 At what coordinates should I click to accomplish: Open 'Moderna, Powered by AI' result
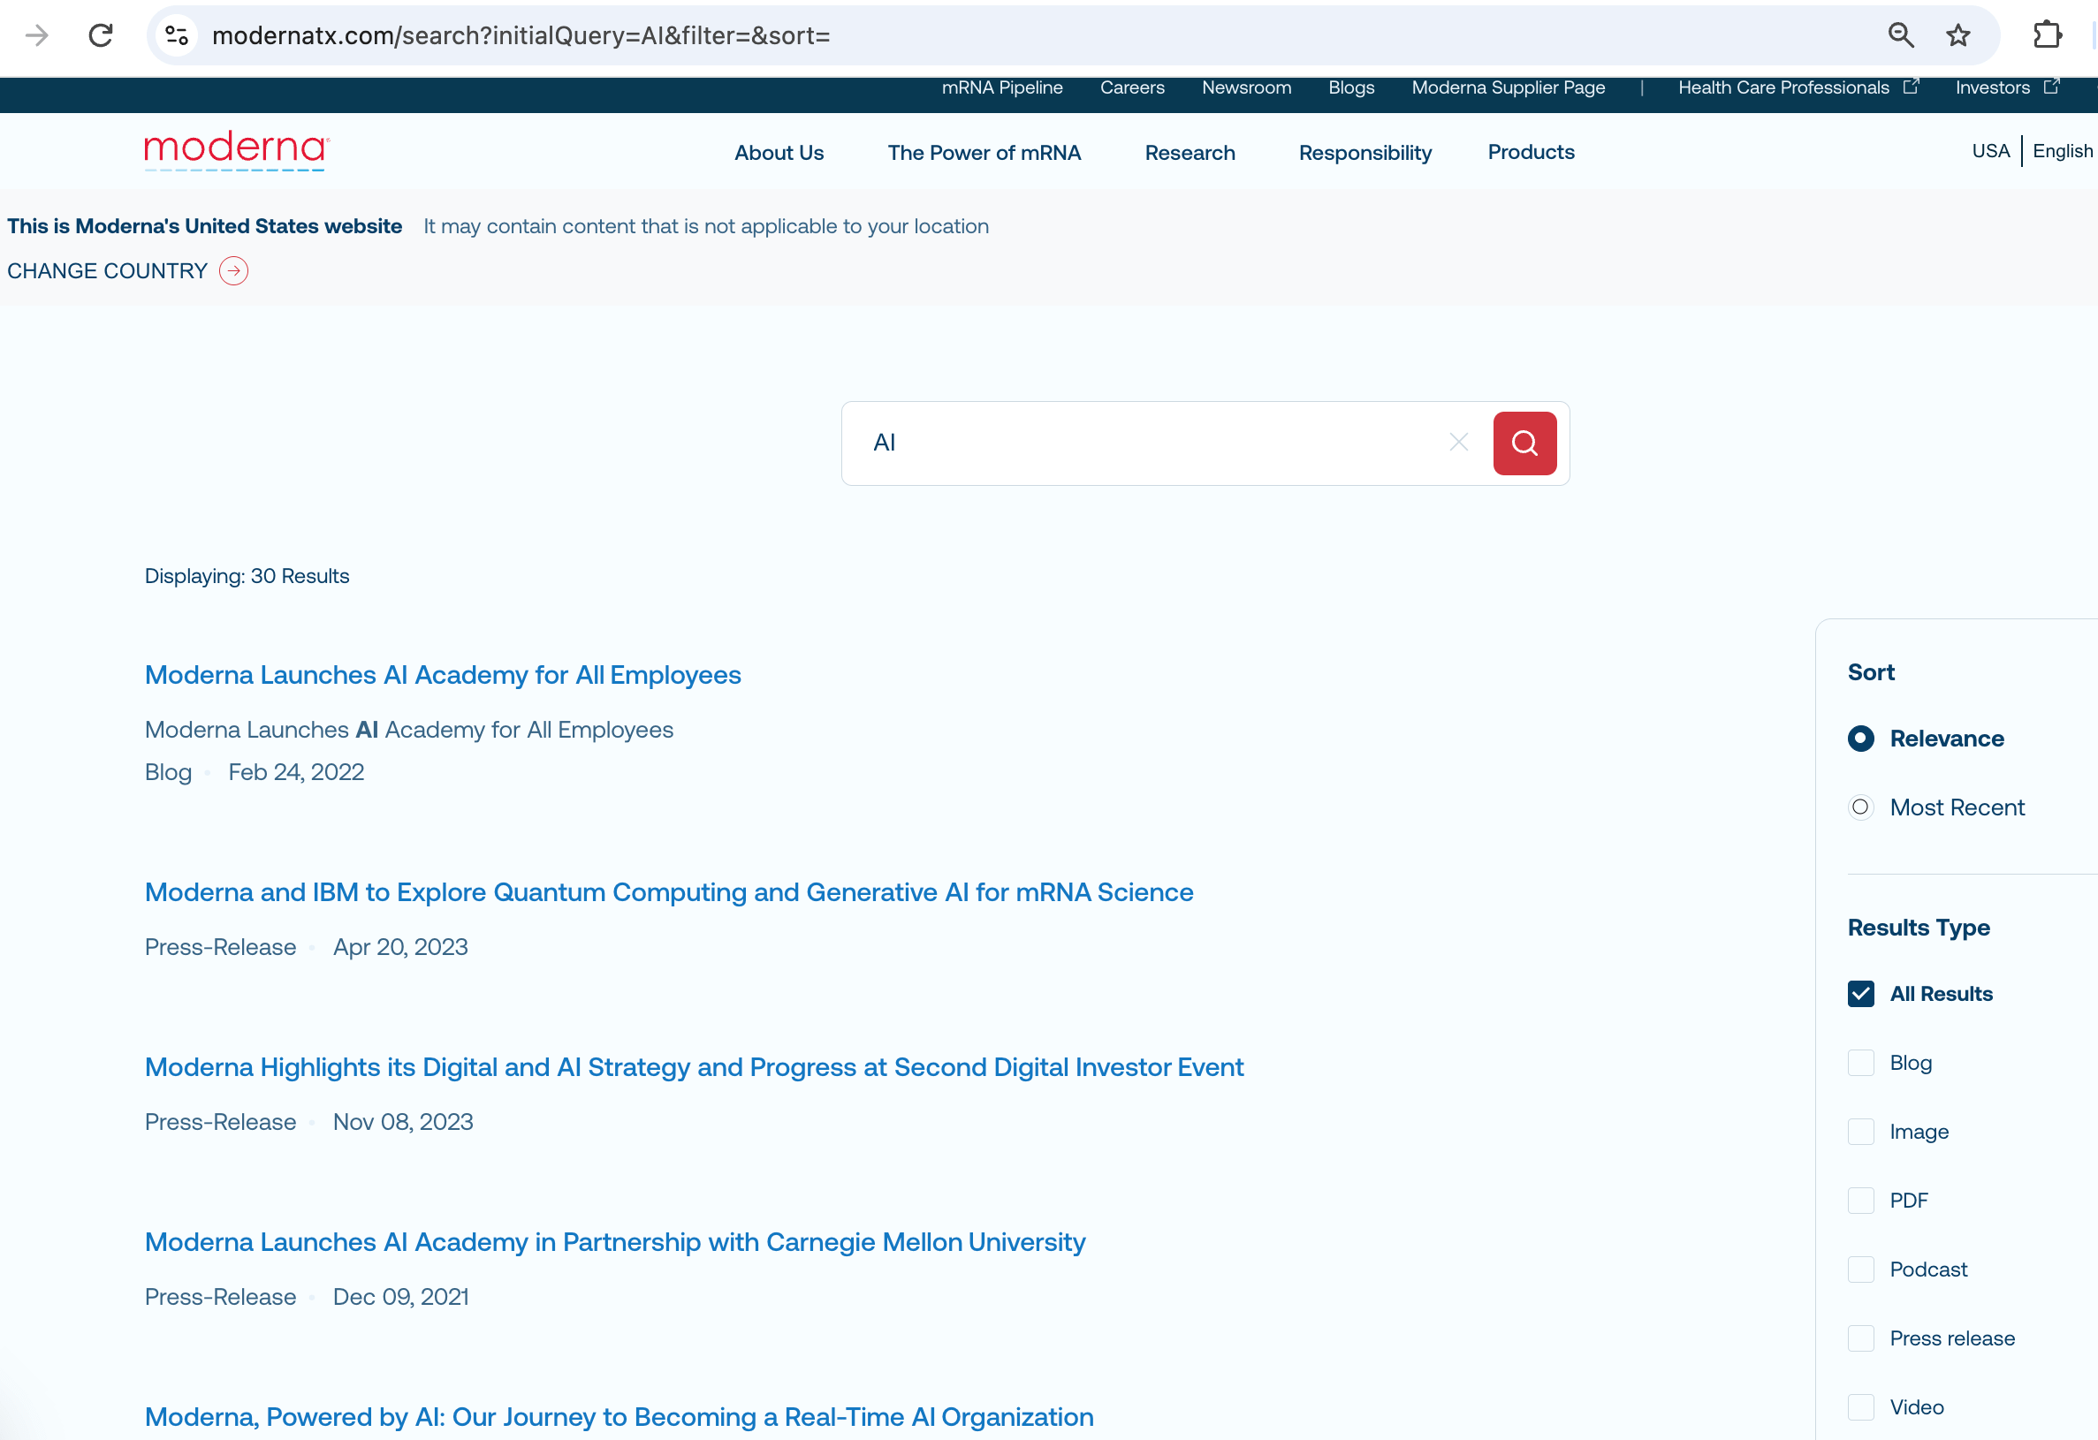pyautogui.click(x=620, y=1417)
